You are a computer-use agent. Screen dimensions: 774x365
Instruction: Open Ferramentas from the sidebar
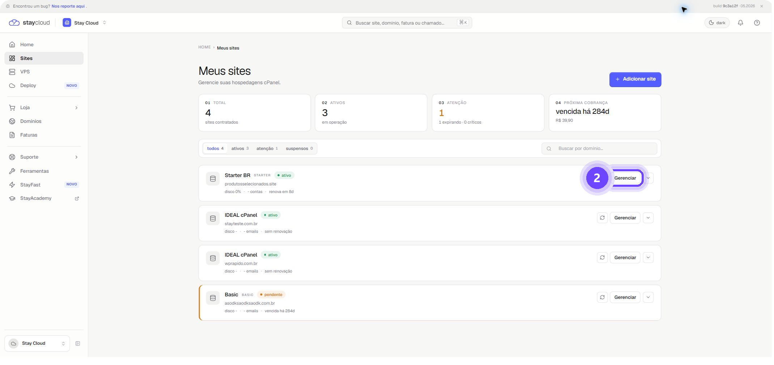[x=44, y=171]
